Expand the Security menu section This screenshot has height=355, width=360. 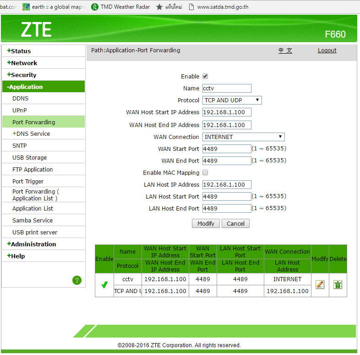[22, 75]
